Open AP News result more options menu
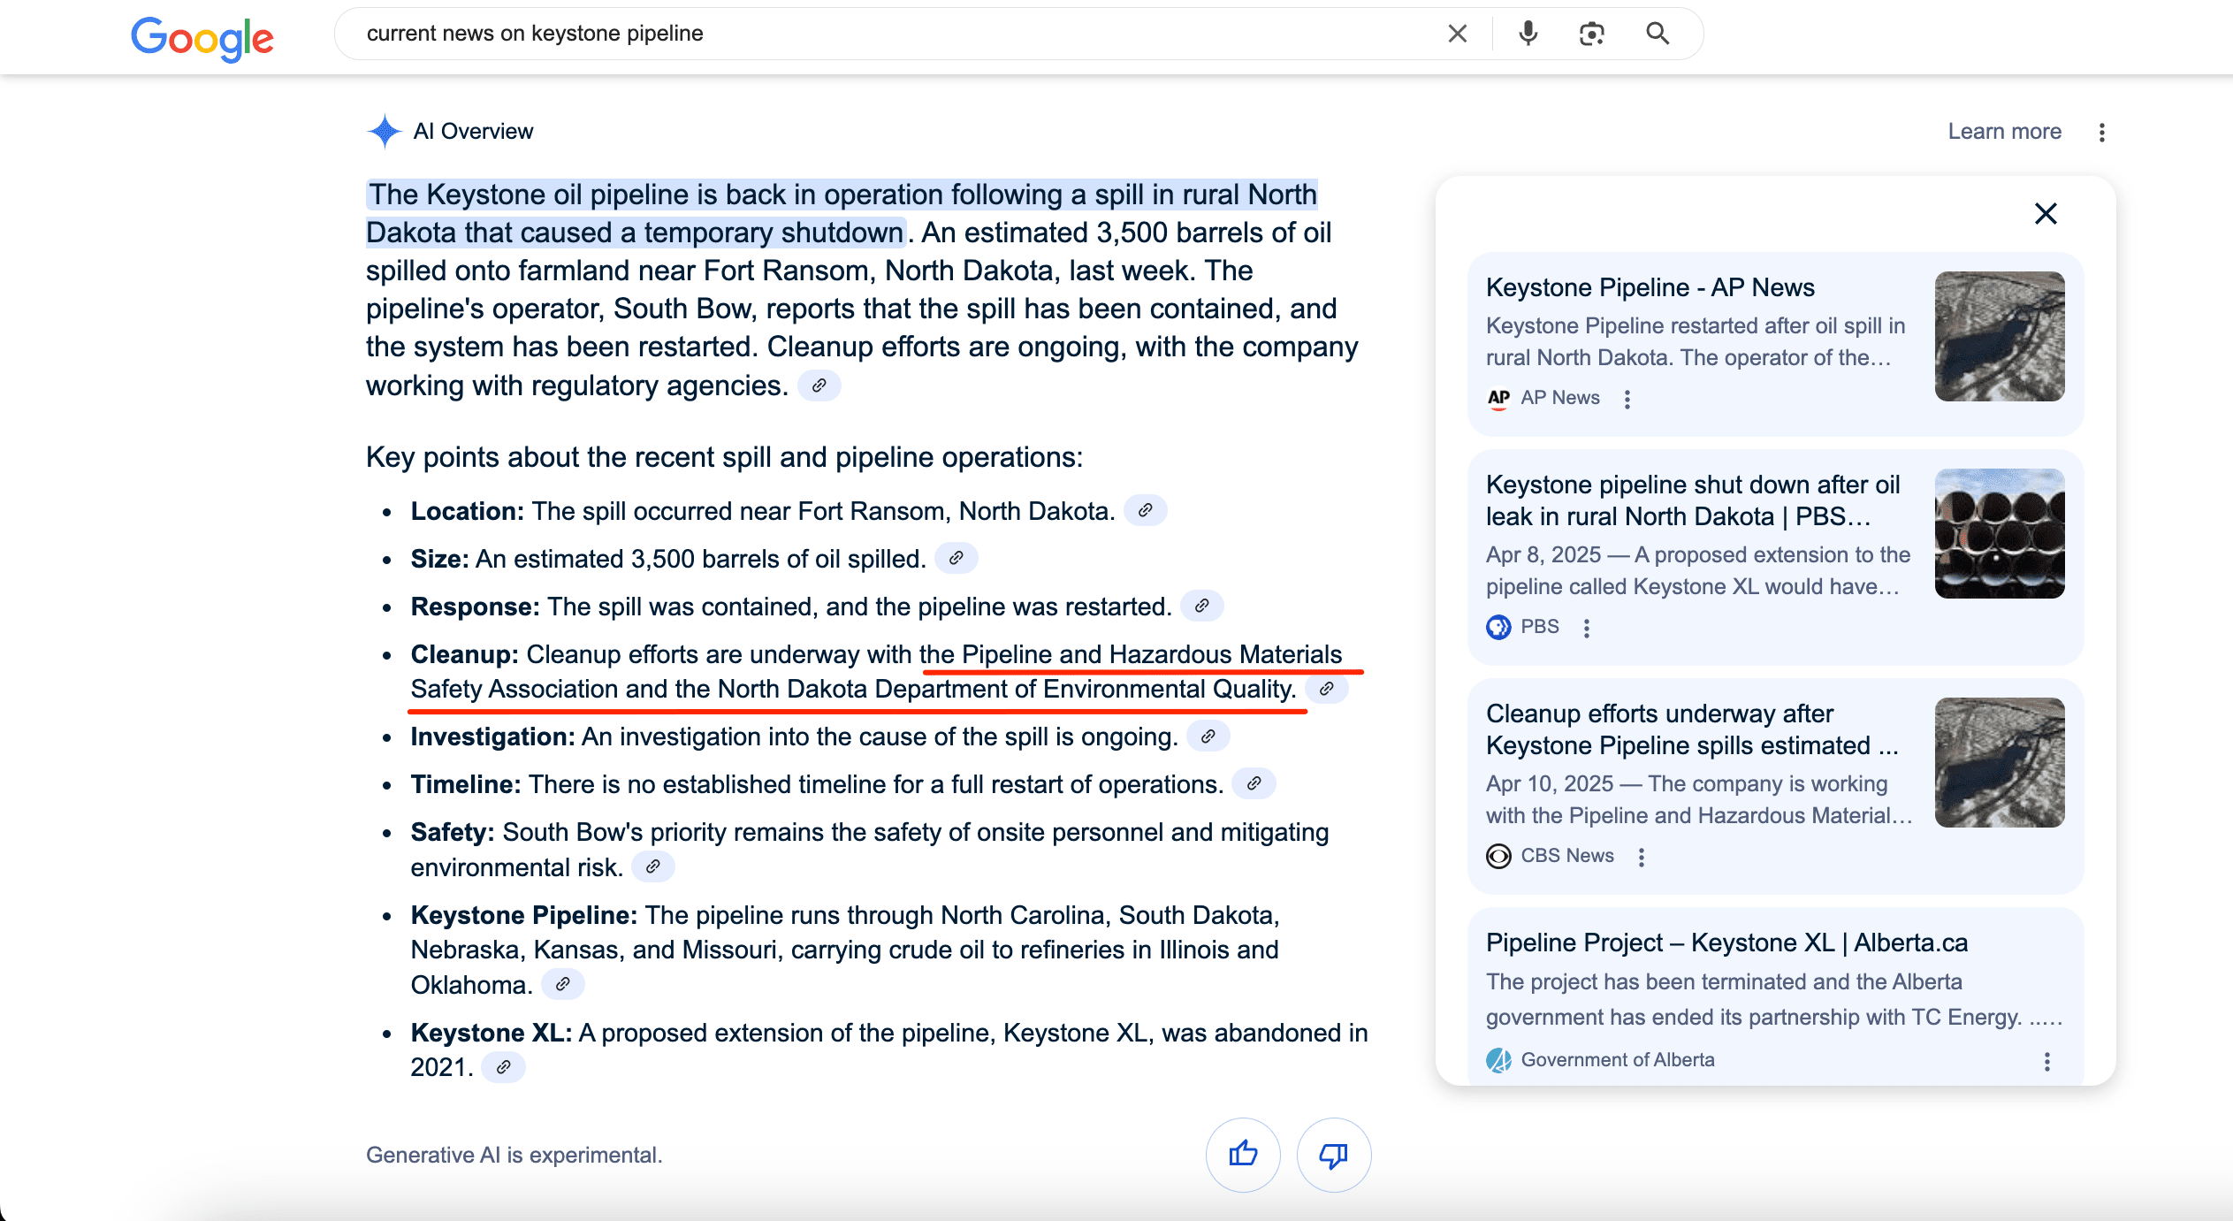Screen dimensions: 2233x1221 pyautogui.click(x=1627, y=399)
